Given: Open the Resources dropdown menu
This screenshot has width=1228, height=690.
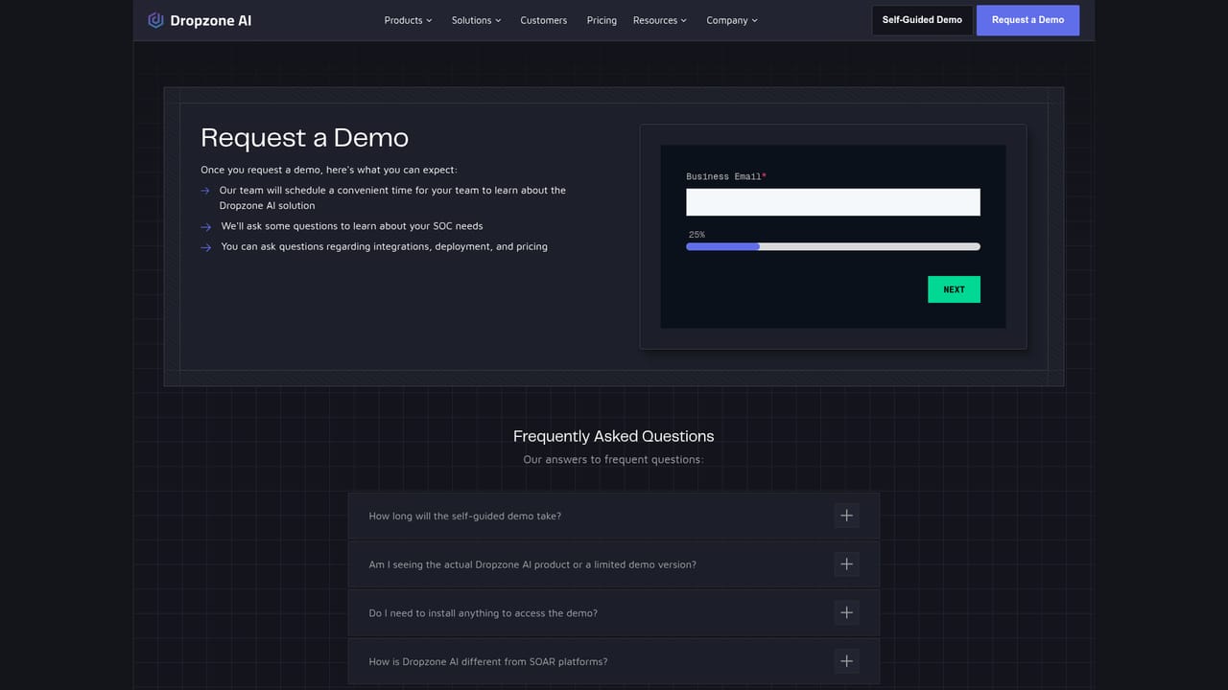Looking at the screenshot, I should [x=660, y=20].
